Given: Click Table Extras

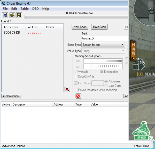Looking at the screenshot, I should point(141,146).
